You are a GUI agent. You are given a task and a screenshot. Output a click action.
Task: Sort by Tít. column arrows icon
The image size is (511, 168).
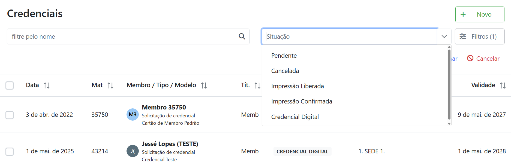[257, 85]
